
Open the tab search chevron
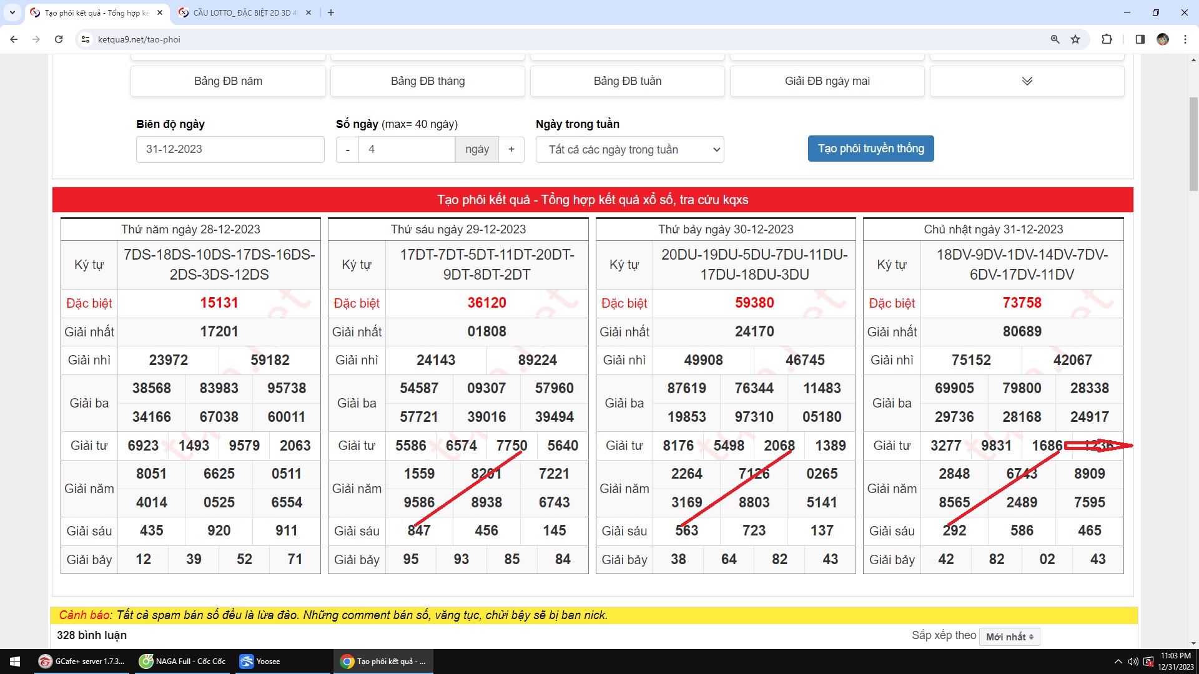pos(12,12)
